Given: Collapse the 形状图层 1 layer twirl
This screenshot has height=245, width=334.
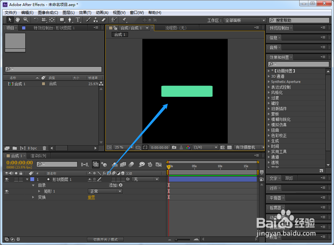Looking at the screenshot, I should [x=27, y=179].
